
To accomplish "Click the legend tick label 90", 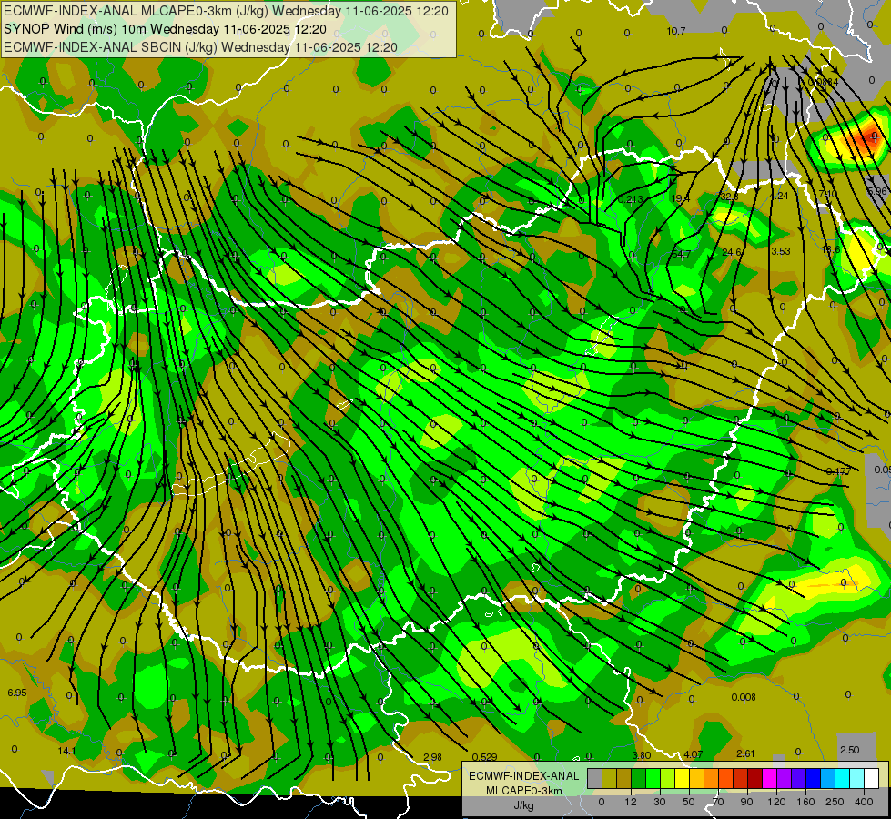I will coord(746,802).
